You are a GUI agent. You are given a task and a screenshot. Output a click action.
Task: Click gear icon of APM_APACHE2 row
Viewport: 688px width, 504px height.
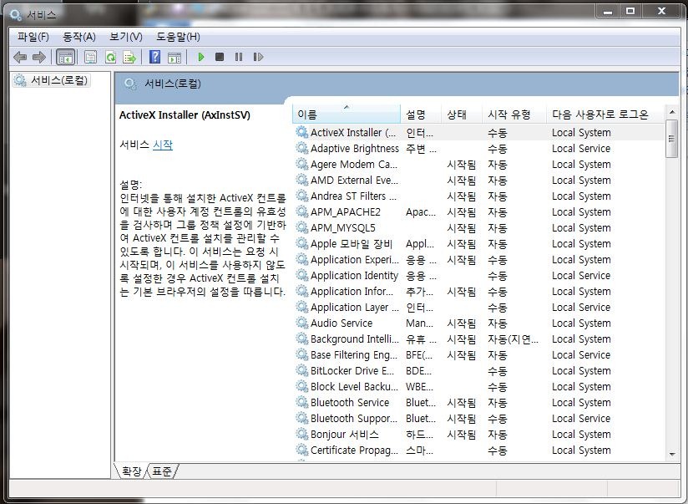302,211
